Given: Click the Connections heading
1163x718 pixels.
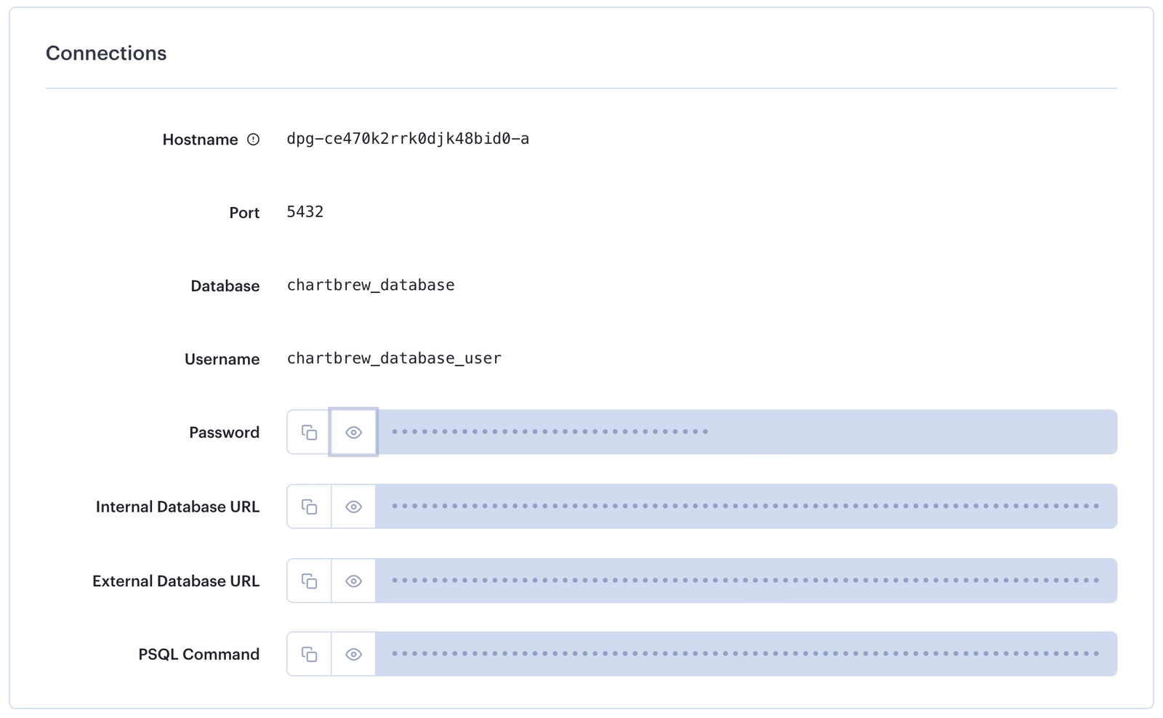Looking at the screenshot, I should tap(106, 52).
